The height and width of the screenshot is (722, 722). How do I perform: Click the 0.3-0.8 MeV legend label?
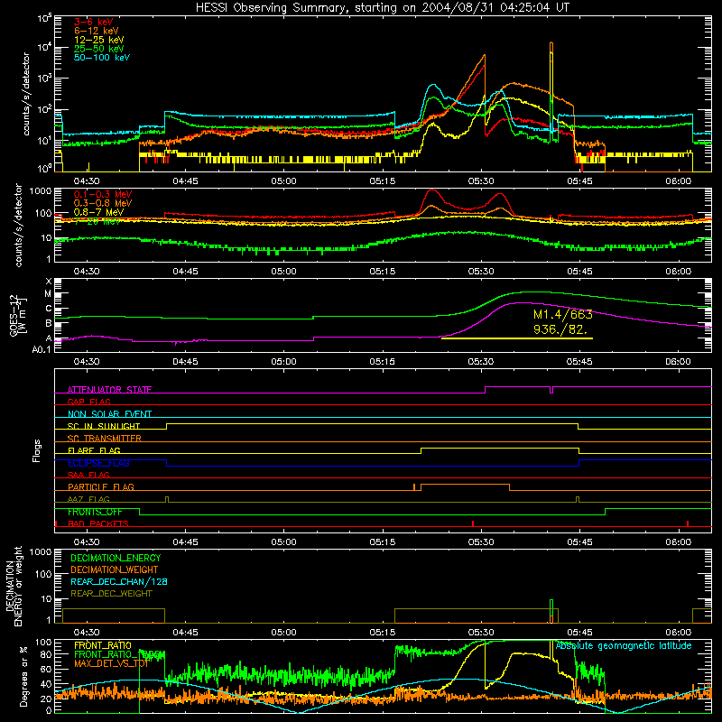point(103,203)
